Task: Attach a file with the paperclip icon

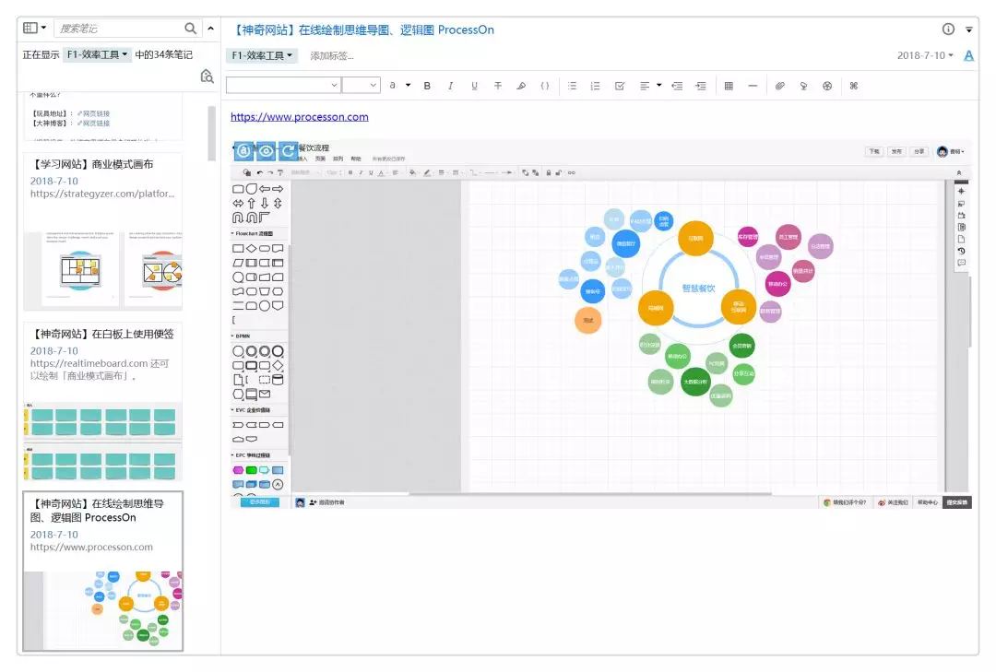Action: 780,86
